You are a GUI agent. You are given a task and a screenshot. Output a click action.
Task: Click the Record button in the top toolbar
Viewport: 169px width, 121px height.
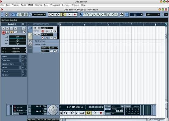coord(75,15)
